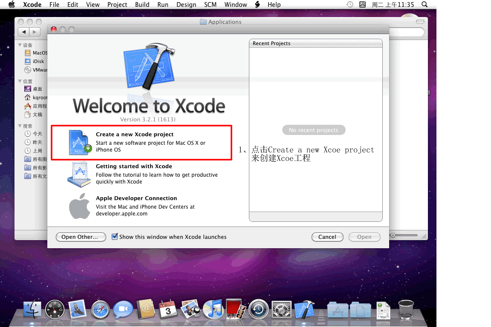Open iCal calendar in the Dock
Image resolution: width=491 pixels, height=327 pixels.
(168, 309)
